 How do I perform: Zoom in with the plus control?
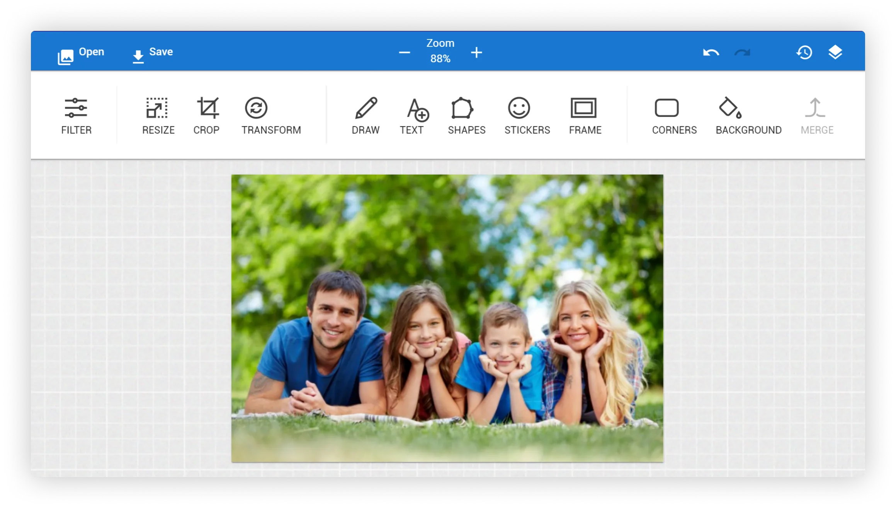[x=476, y=53]
